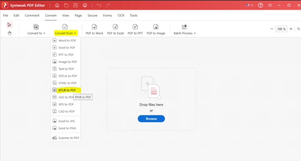Image resolution: width=301 pixels, height=161 pixels.
Task: Choose PDF/A to PDF menu entry
Action: point(66,76)
